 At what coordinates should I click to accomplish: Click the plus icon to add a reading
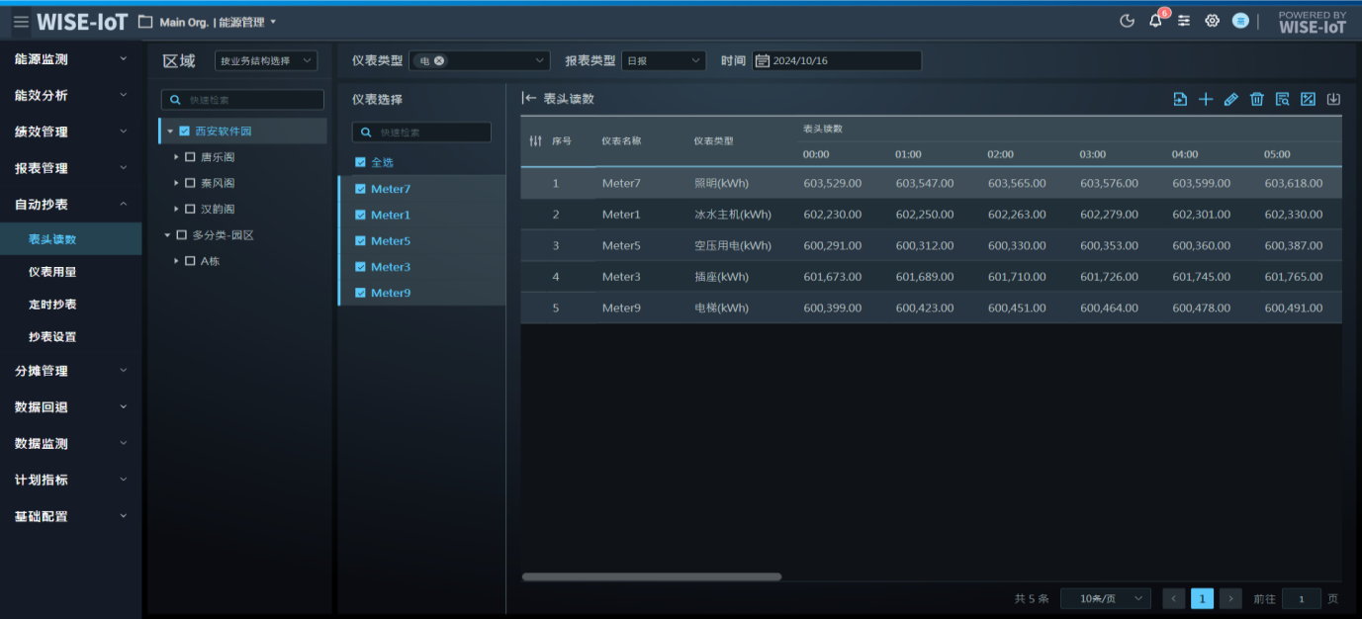[1206, 99]
